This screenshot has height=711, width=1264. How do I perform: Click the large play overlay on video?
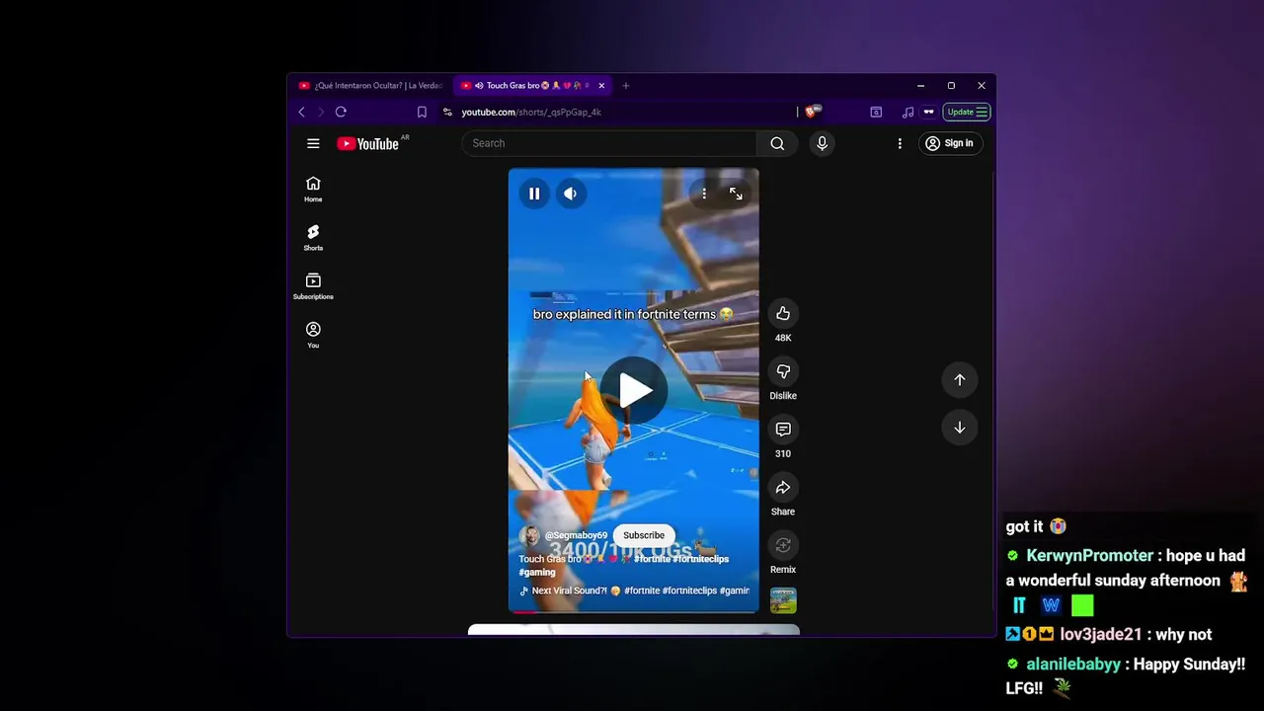tap(634, 390)
